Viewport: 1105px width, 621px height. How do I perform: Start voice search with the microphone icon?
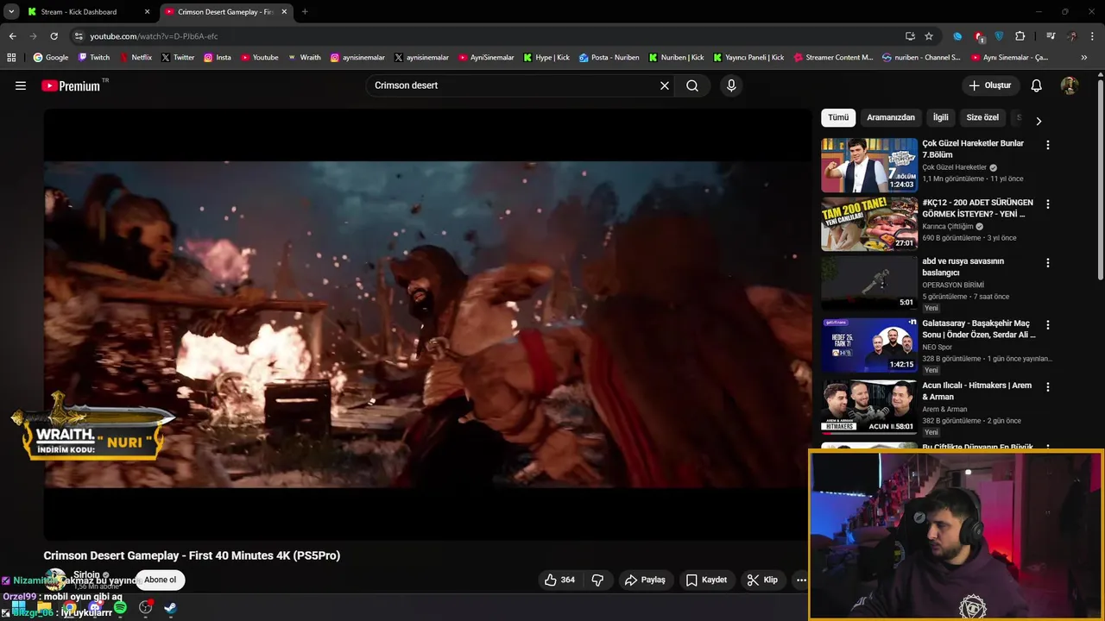coord(731,85)
